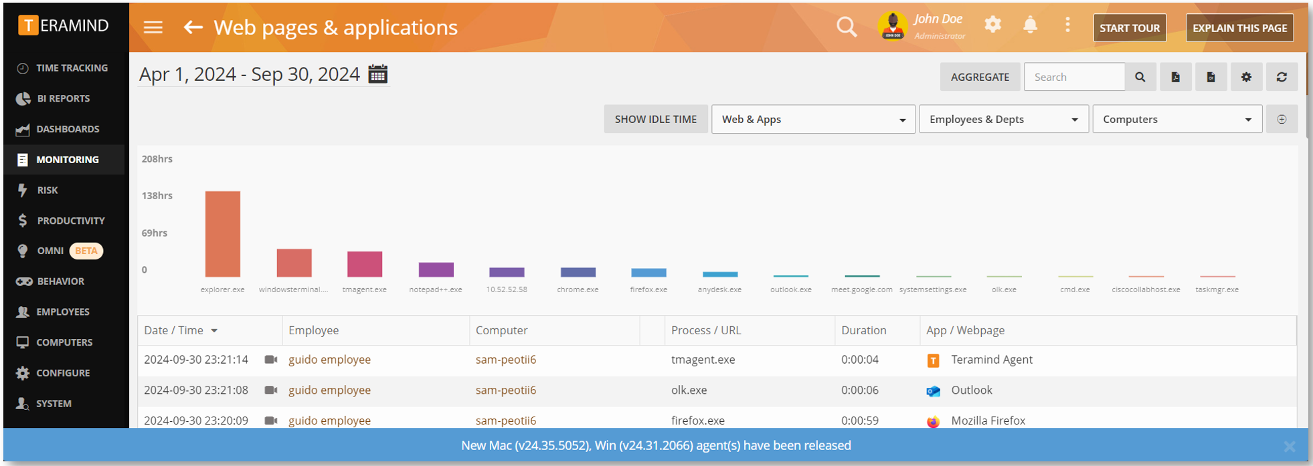Expand the Web & Apps dropdown
The width and height of the screenshot is (1313, 466).
pyautogui.click(x=813, y=119)
